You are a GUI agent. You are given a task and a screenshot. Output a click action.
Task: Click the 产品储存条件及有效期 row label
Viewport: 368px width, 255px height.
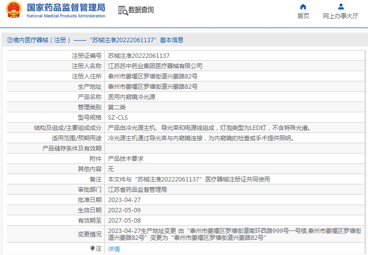tap(72, 148)
